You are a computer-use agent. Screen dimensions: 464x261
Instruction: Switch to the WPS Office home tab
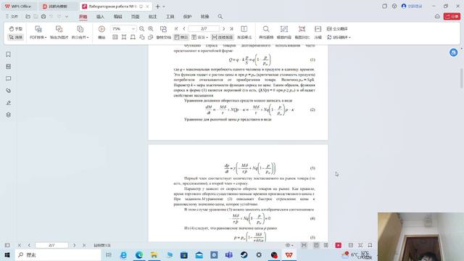(18, 7)
